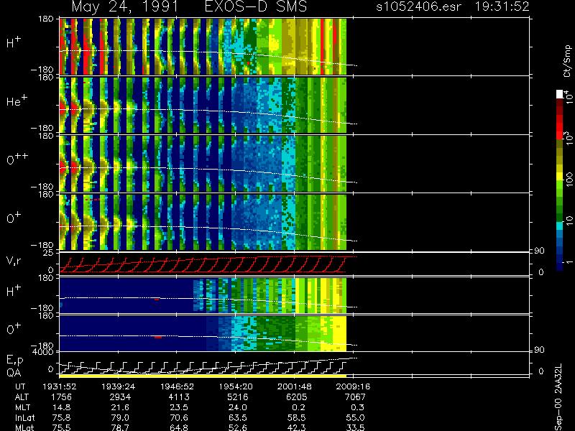Click the 'UT' row header

(20, 386)
